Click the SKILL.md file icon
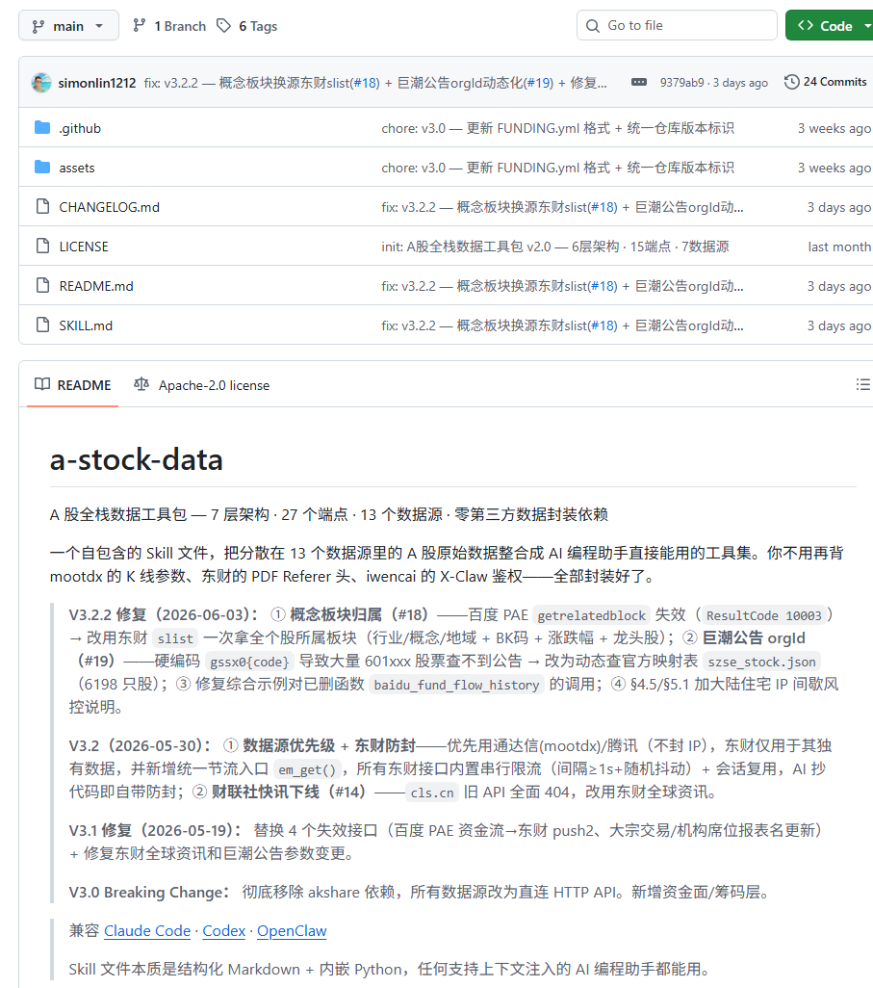The image size is (873, 988). point(42,325)
